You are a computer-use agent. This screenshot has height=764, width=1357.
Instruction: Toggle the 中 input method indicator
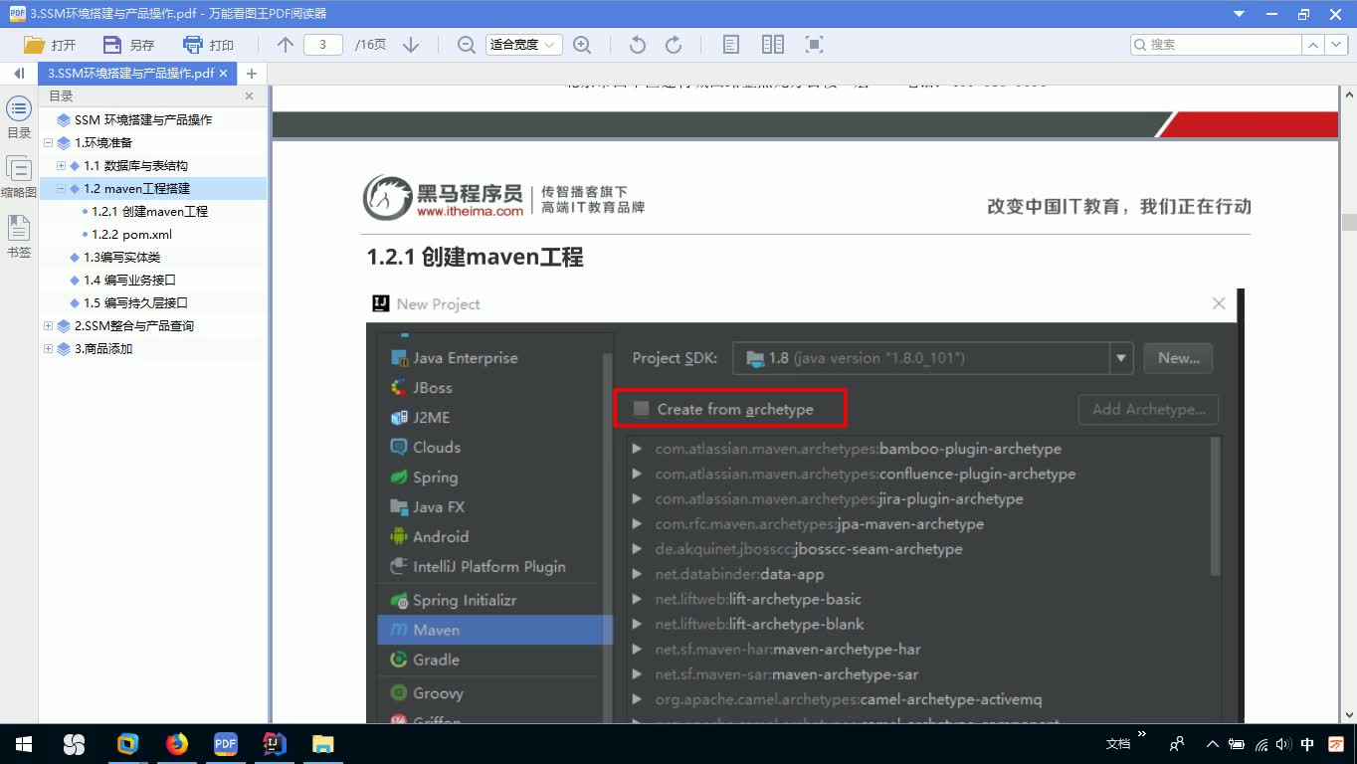[1307, 744]
